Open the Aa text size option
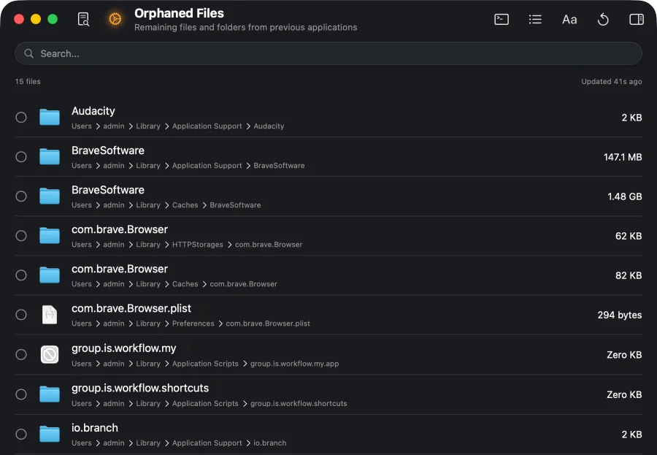The image size is (657, 455). click(x=569, y=20)
